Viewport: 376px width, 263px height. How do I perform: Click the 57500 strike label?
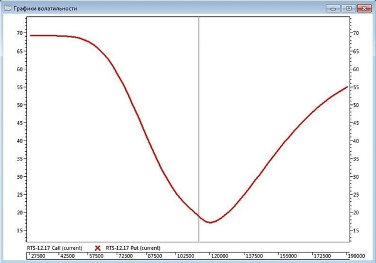point(97,256)
